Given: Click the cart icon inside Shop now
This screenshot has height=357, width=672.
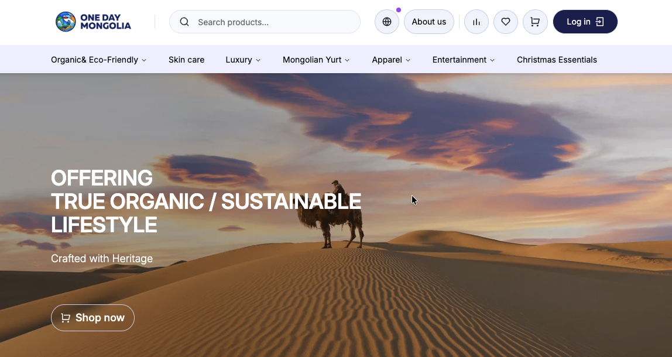Looking at the screenshot, I should coord(66,318).
